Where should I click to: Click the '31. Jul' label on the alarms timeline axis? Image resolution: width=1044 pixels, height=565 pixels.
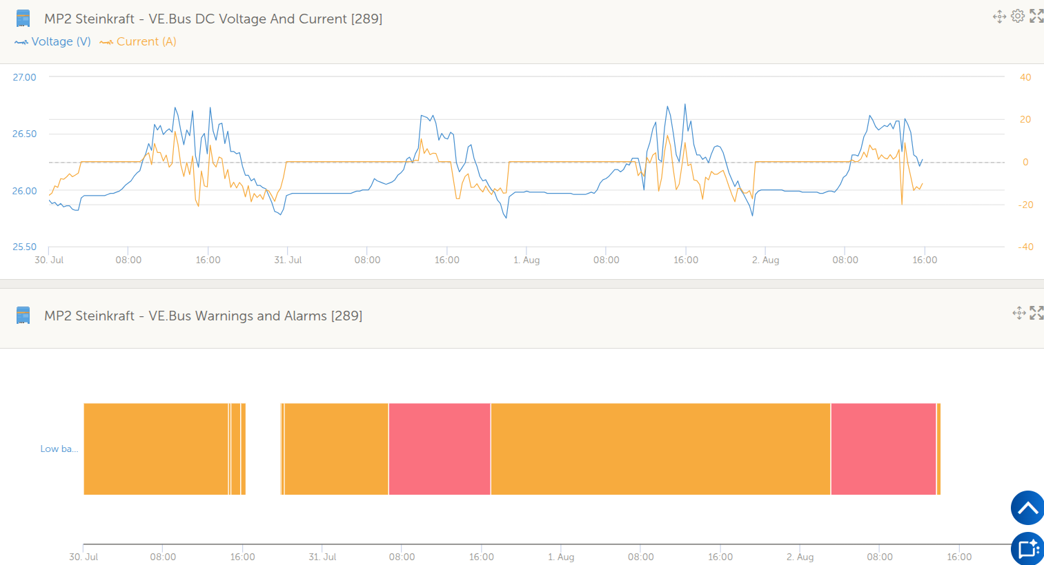[322, 557]
